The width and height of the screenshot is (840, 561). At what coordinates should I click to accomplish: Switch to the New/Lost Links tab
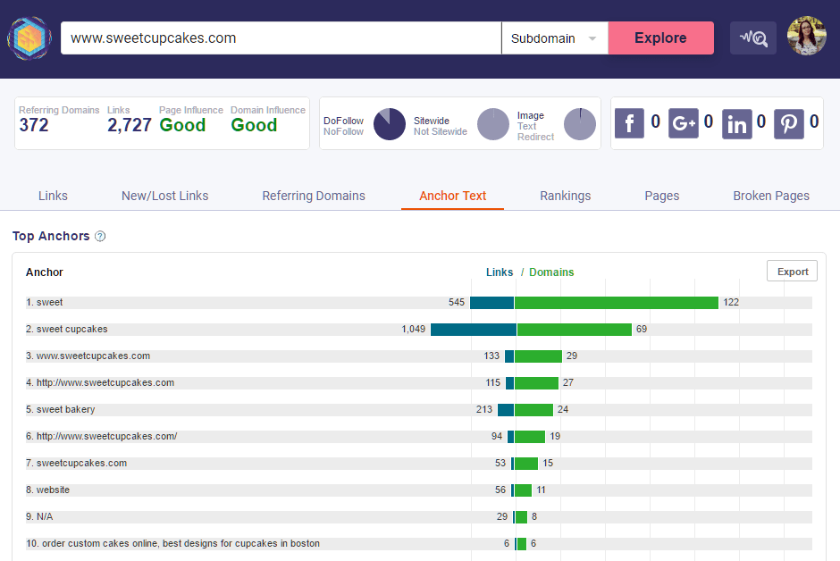[165, 196]
